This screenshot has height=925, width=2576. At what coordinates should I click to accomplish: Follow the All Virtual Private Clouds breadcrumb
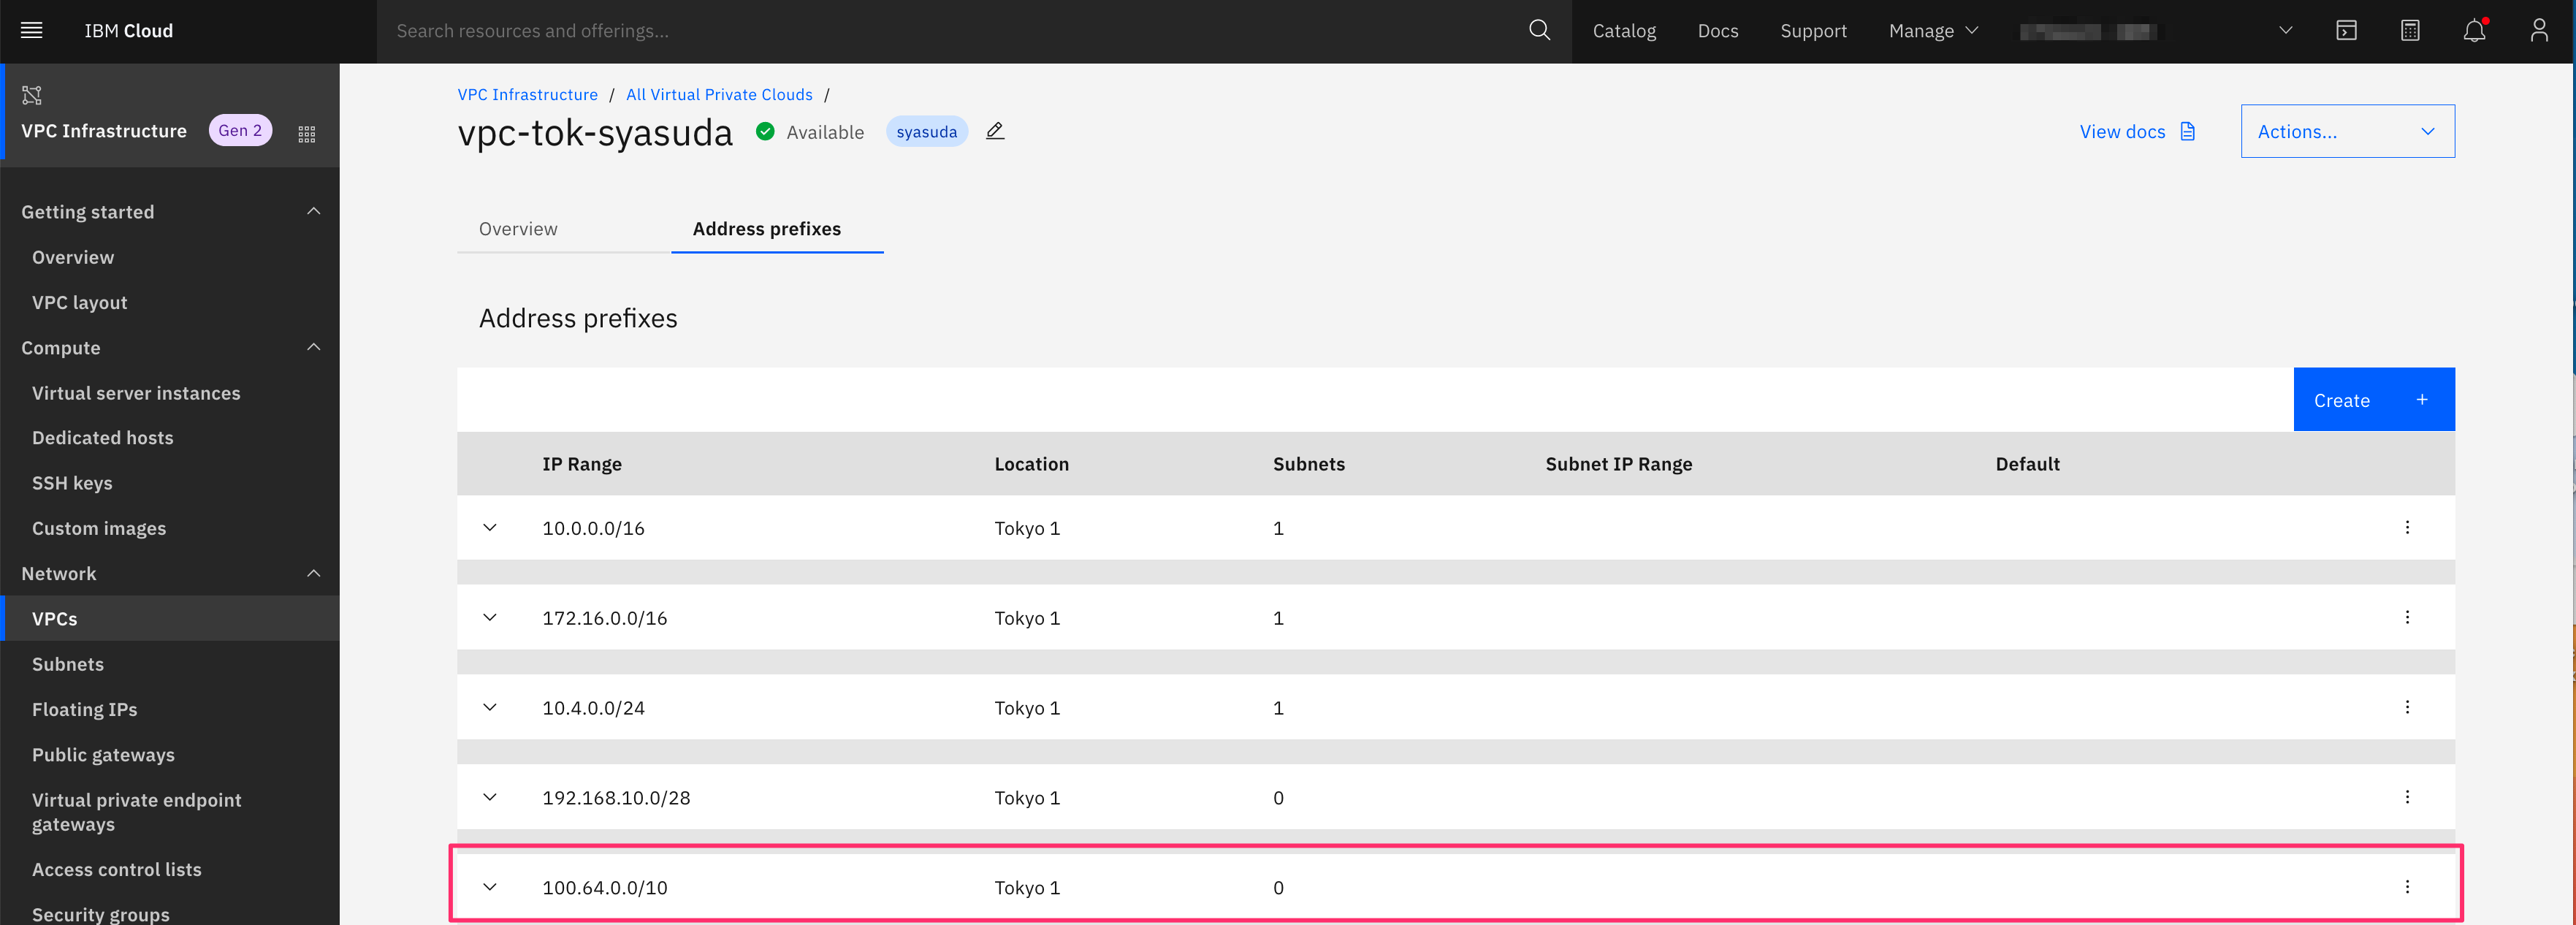point(719,94)
